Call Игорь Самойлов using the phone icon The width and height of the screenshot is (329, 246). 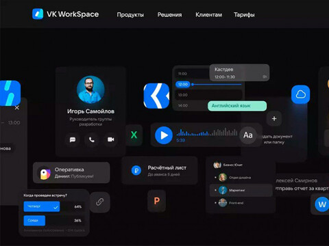point(92,139)
